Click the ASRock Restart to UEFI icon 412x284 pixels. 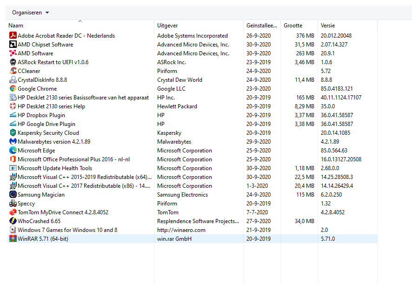click(x=13, y=62)
